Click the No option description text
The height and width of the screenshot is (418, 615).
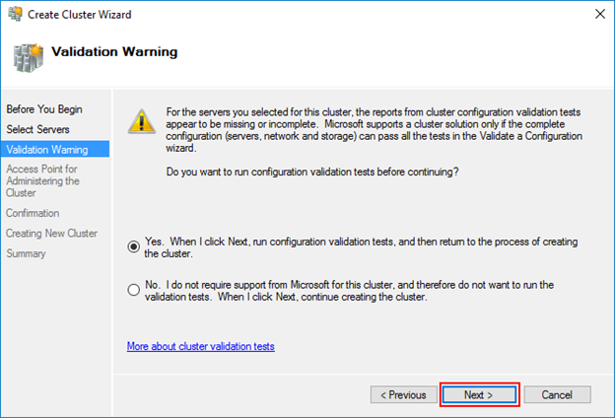349,291
